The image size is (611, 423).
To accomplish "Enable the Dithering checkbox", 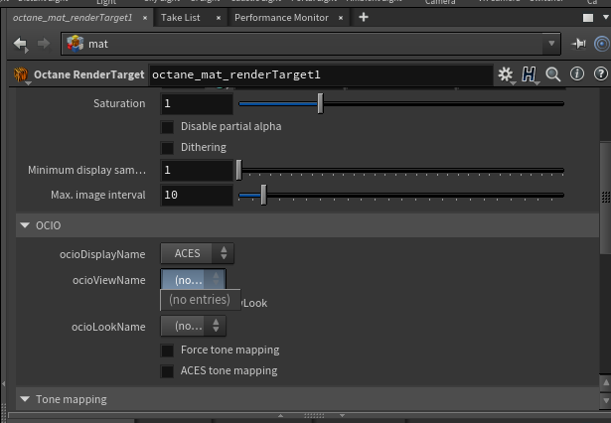I will [167, 148].
